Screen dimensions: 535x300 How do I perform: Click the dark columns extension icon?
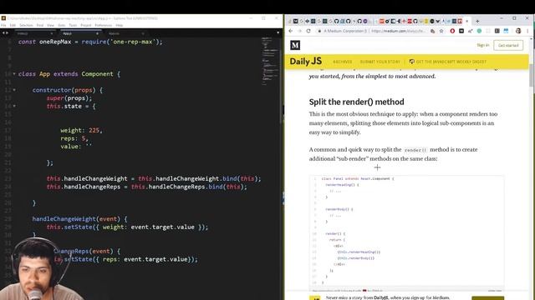(497, 31)
